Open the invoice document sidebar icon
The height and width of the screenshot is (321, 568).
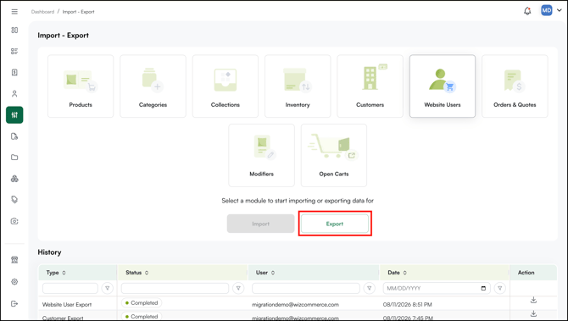pyautogui.click(x=14, y=72)
